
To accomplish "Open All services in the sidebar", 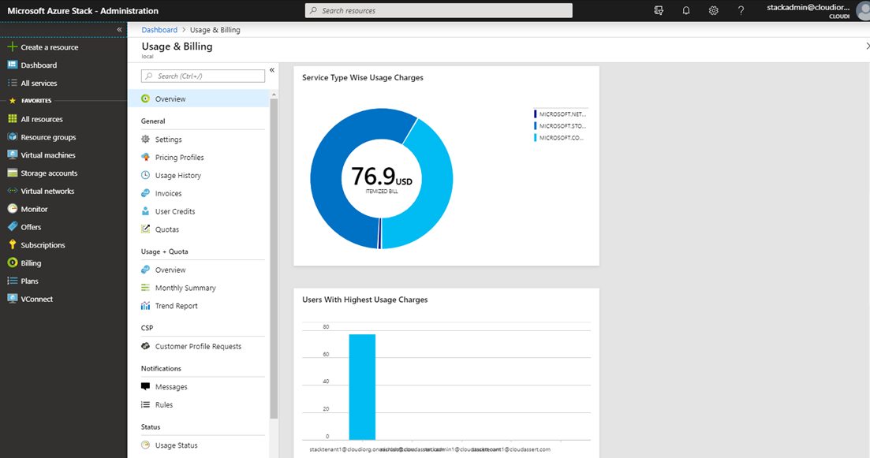I will tap(39, 84).
